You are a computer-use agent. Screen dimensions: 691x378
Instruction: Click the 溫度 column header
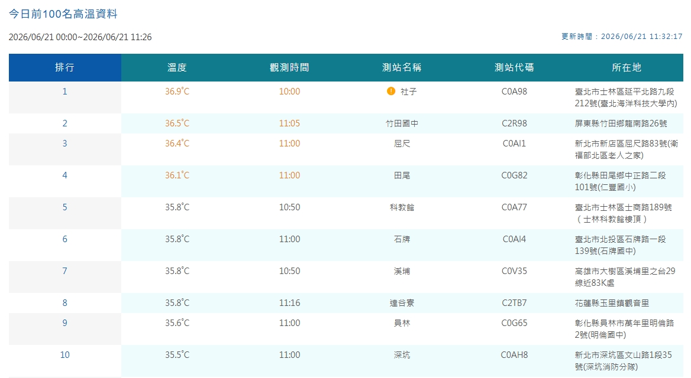pyautogui.click(x=177, y=67)
